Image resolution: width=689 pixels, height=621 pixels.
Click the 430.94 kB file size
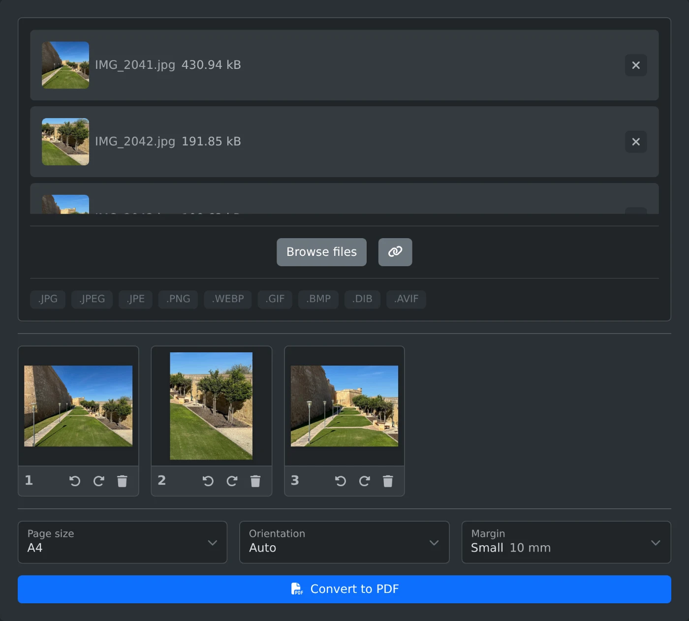pyautogui.click(x=211, y=65)
